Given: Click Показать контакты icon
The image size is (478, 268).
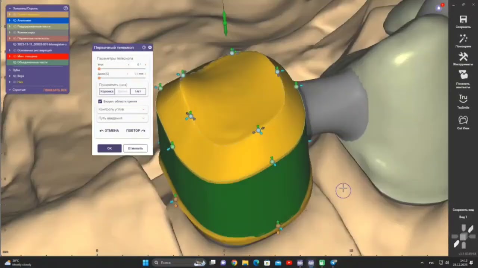Looking at the screenshot, I should point(463,74).
